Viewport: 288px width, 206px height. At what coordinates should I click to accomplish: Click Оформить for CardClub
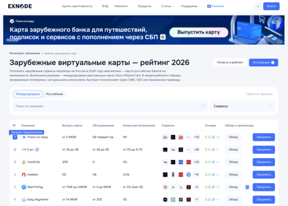(264, 162)
